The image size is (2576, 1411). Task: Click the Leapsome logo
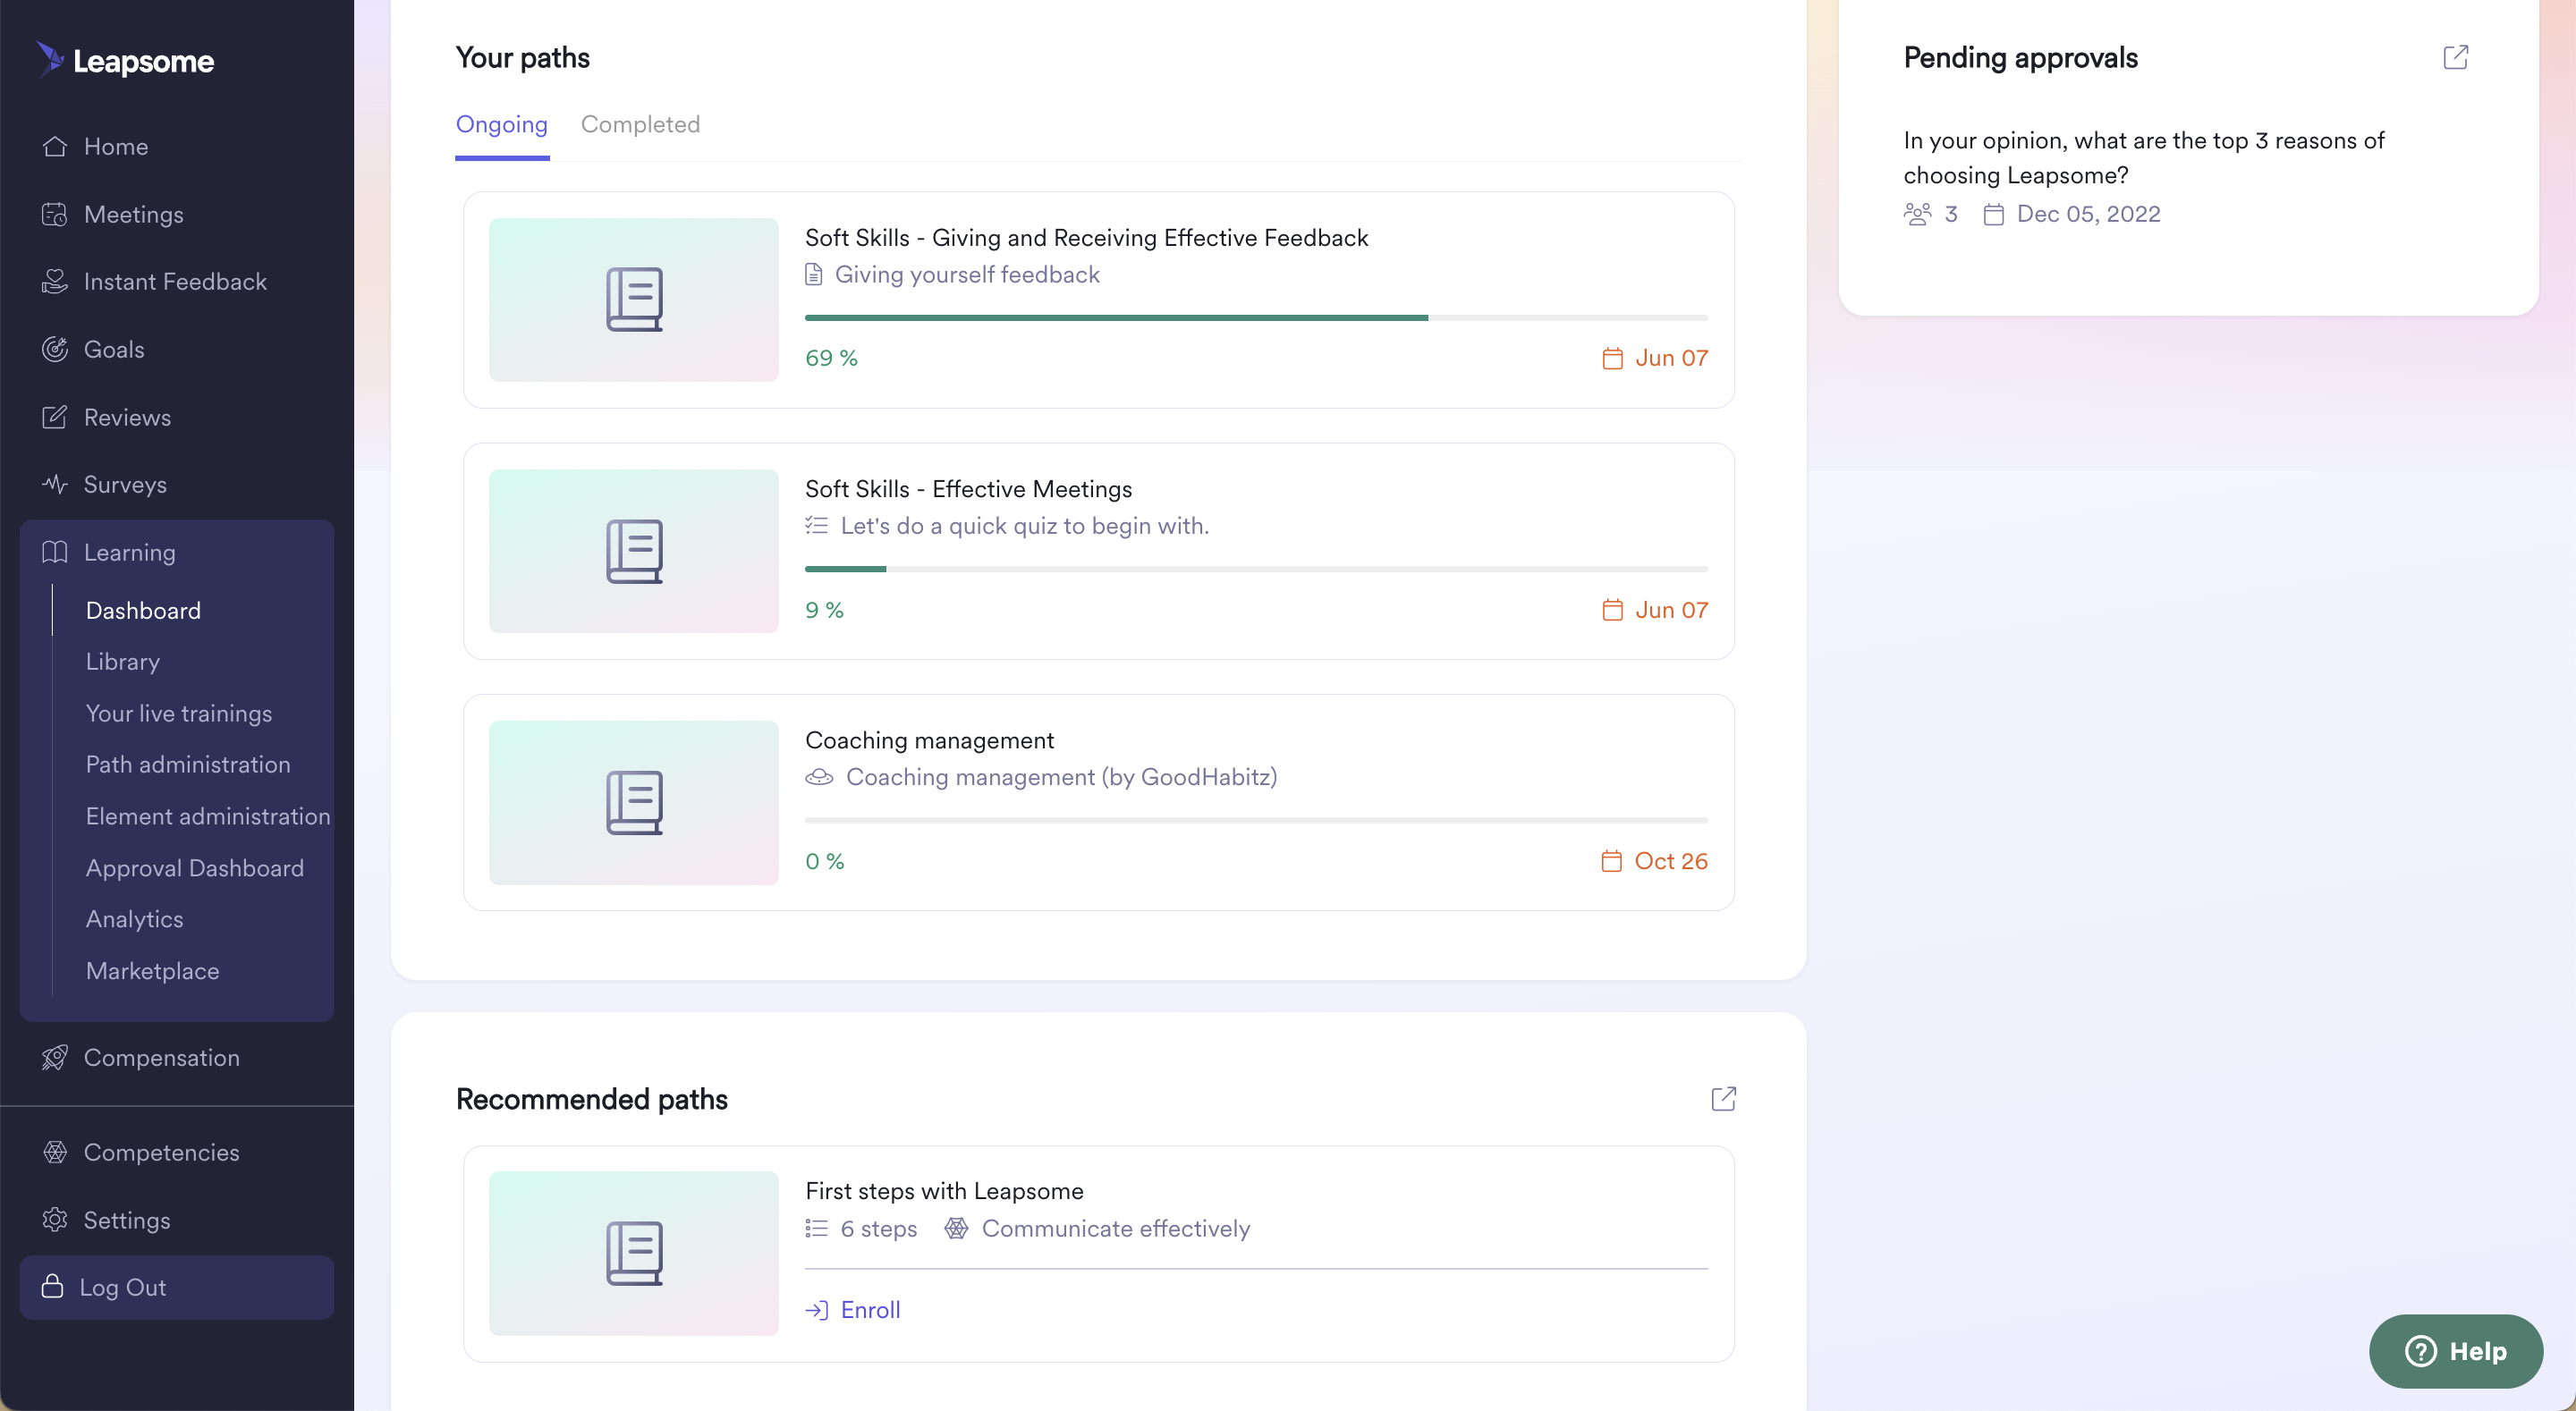[x=125, y=60]
